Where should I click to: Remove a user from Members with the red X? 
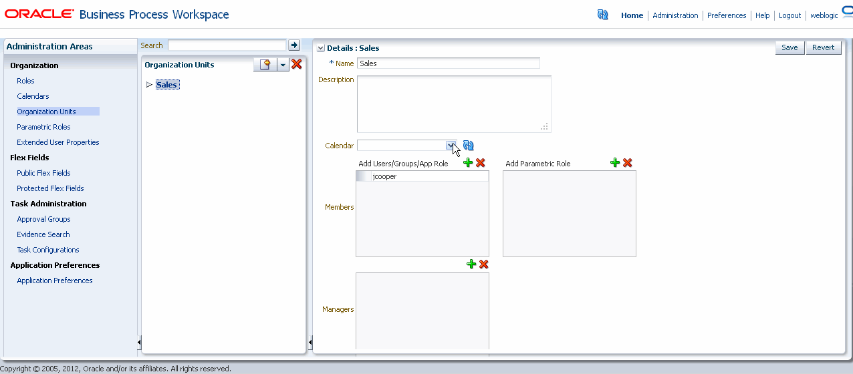click(x=480, y=163)
